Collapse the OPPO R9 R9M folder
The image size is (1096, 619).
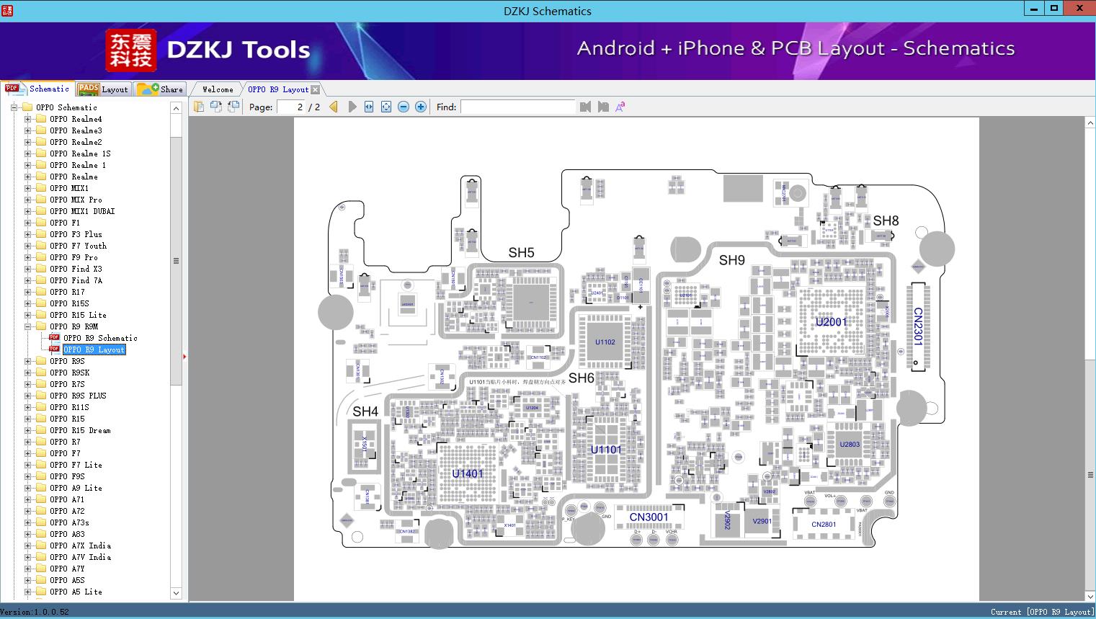point(27,326)
